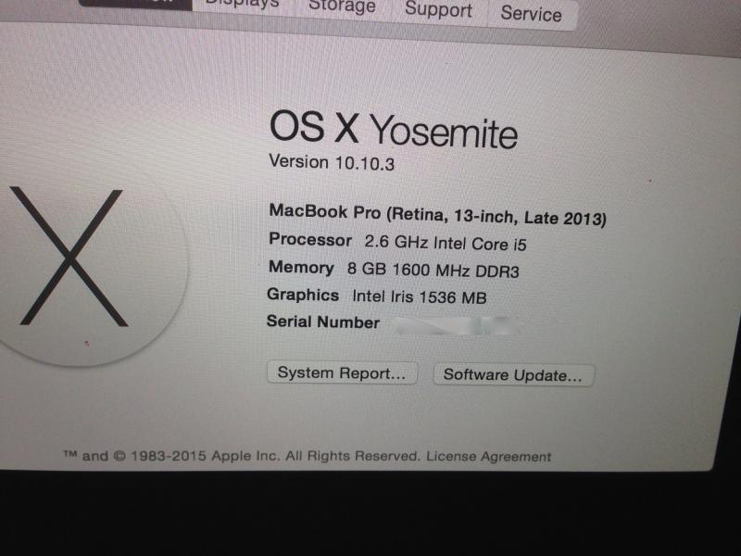This screenshot has width=741, height=556.
Task: Select the Intel Iris 1536 MB value
Action: point(420,297)
